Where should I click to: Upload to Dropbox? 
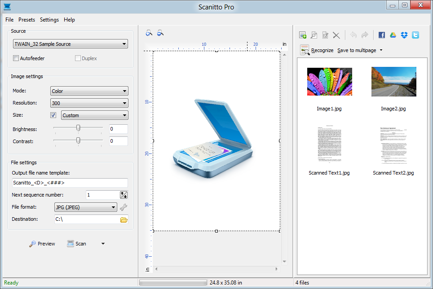pos(404,35)
